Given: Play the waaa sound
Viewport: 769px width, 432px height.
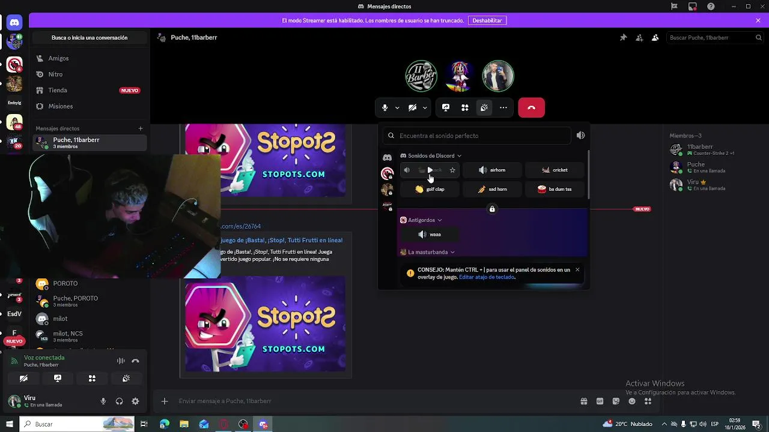Looking at the screenshot, I should pos(430,235).
